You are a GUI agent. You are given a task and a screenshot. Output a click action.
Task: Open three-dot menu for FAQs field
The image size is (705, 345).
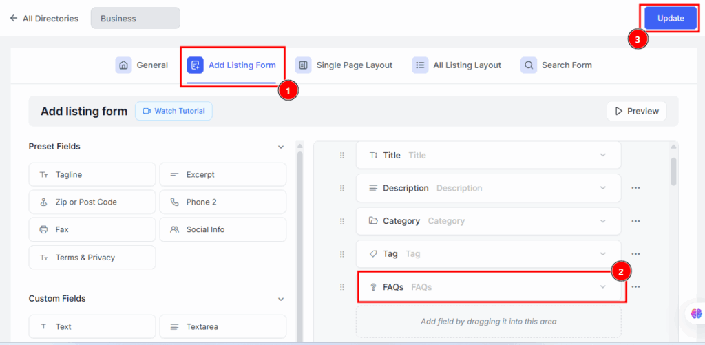tap(635, 287)
